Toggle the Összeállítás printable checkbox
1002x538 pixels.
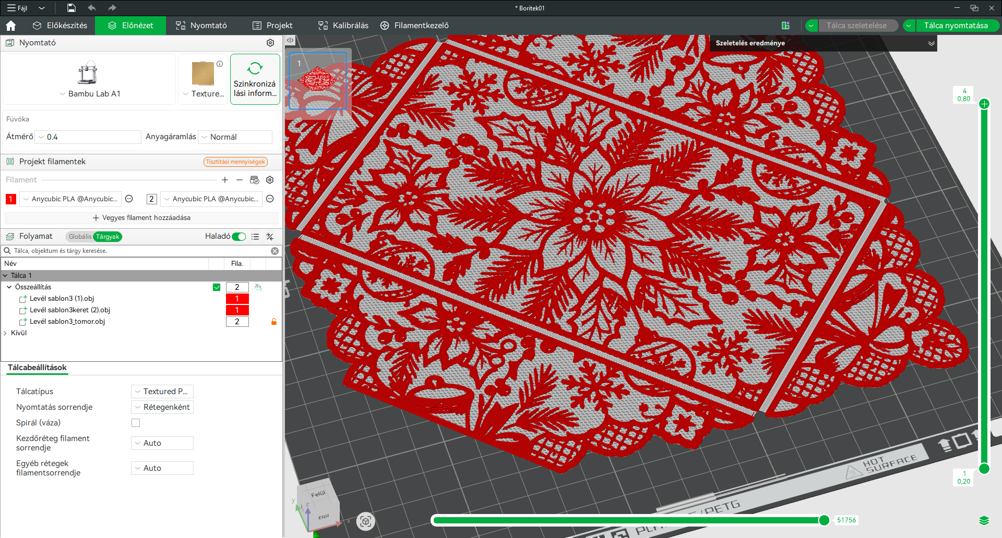coord(217,287)
